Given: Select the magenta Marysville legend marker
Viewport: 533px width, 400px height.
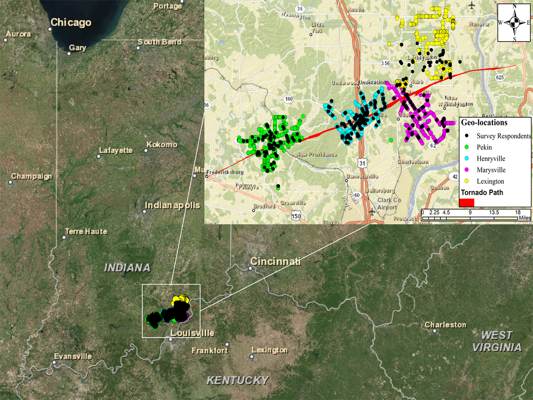Looking at the screenshot, I should click(x=466, y=170).
